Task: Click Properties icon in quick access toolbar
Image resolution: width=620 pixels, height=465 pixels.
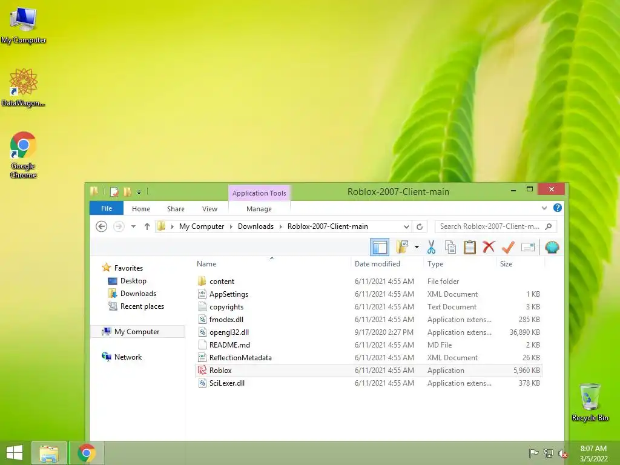Action: [x=114, y=192]
